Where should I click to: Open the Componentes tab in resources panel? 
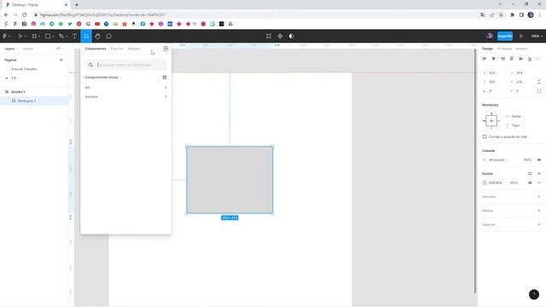96,49
